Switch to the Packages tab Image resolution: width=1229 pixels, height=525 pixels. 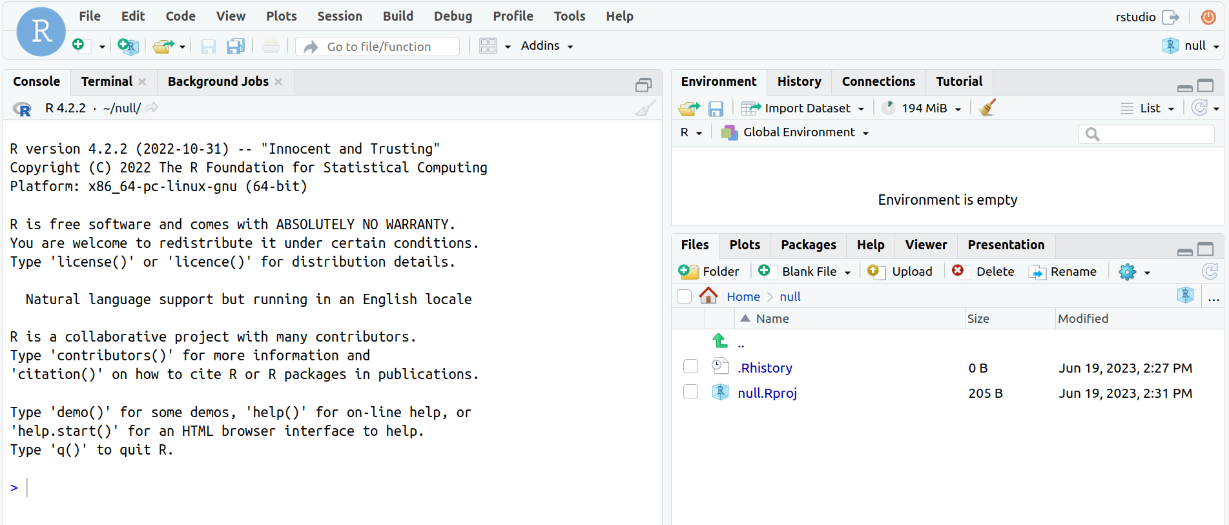pos(808,245)
